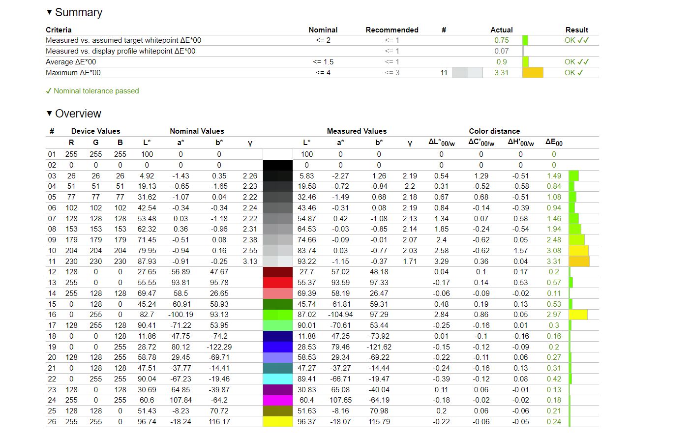Screen dimensions: 691x437
Task: Click nominal b* value '116.17'
Action: [219, 422]
